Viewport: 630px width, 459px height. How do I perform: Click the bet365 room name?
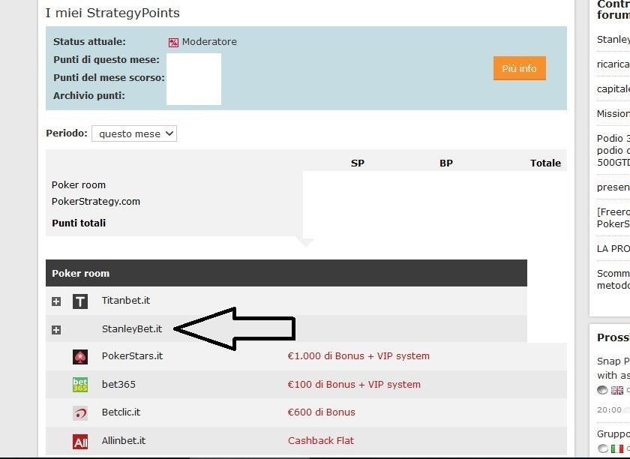click(x=118, y=384)
